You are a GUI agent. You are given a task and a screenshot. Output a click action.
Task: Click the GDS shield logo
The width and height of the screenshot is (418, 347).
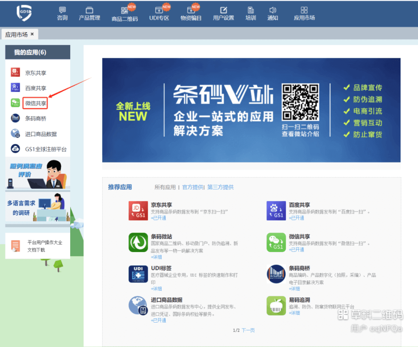click(x=24, y=13)
